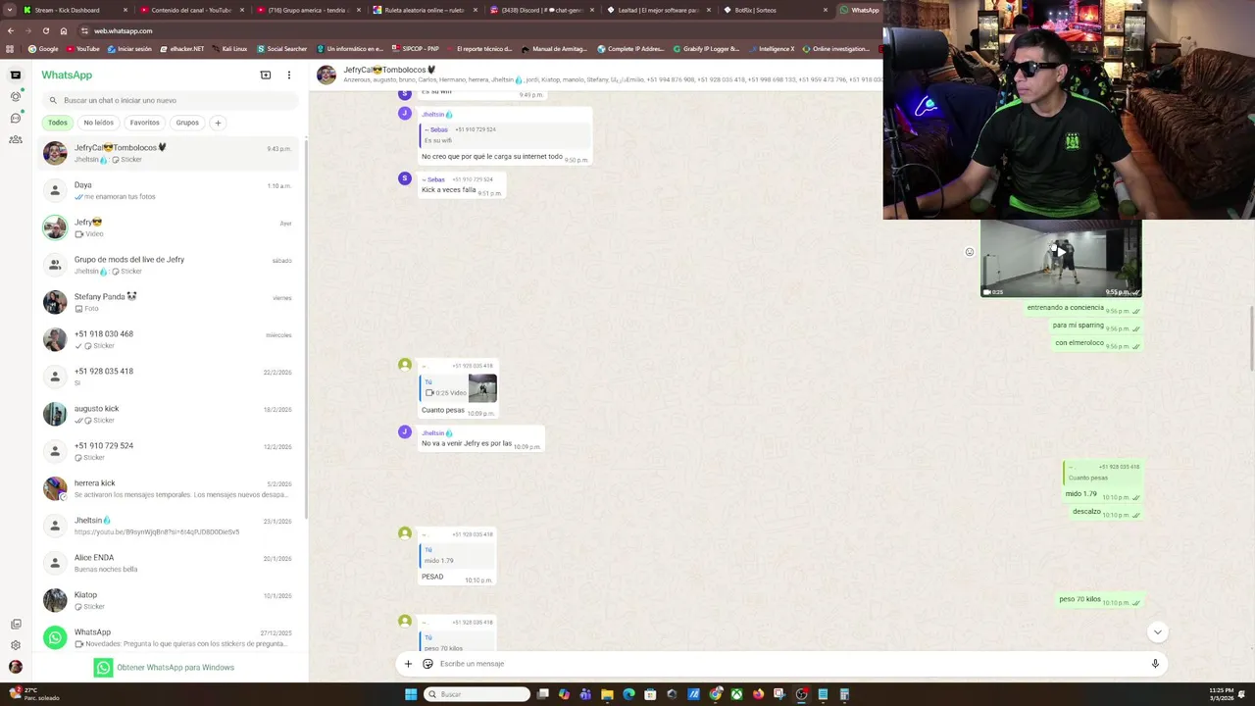
Task: Open the Channels icon in sidebar
Action: point(16,118)
